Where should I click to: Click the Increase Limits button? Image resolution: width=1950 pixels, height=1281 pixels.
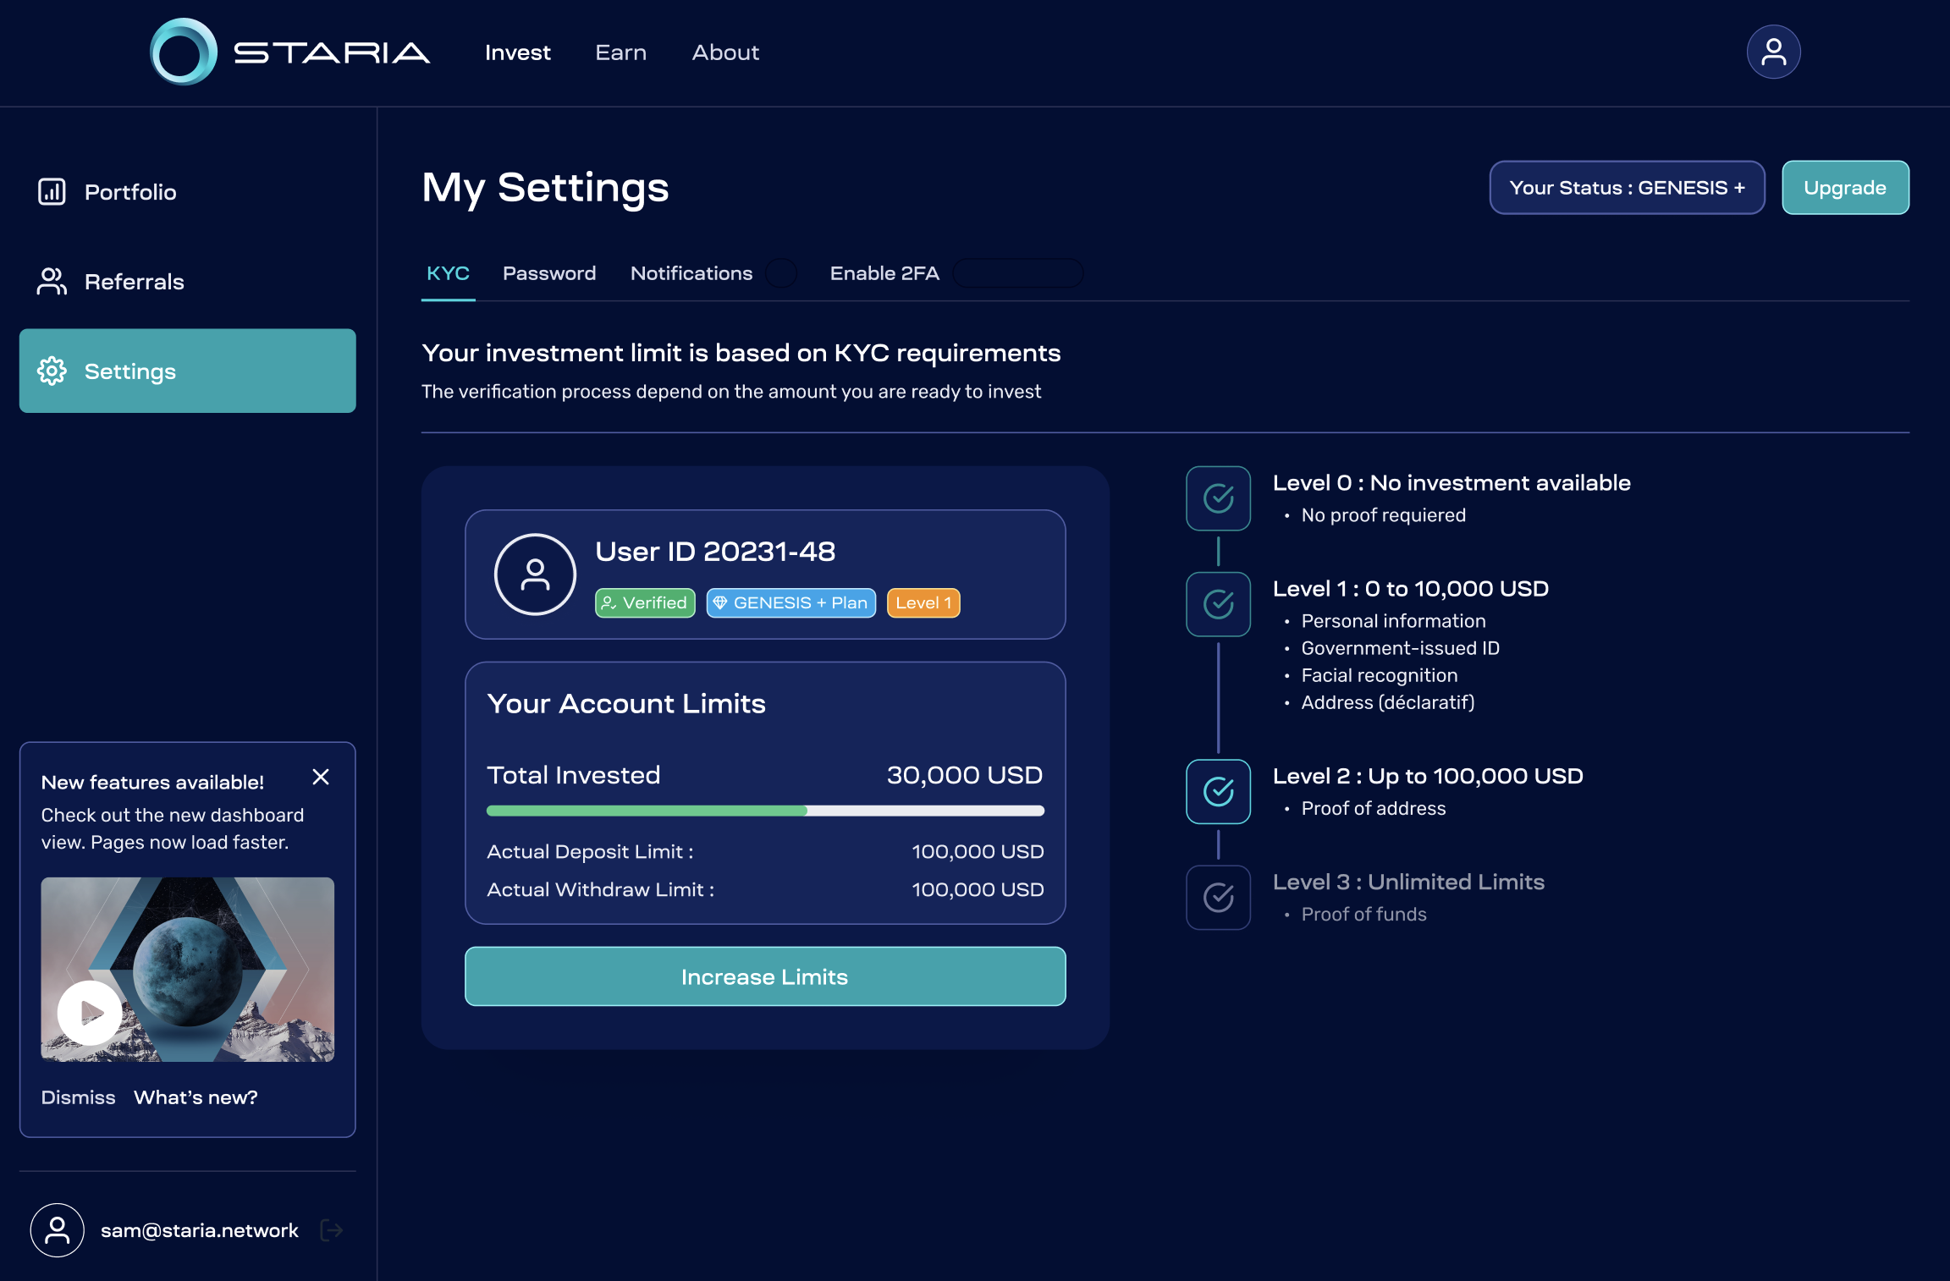tap(763, 975)
